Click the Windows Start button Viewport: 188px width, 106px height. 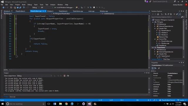[2, 104]
